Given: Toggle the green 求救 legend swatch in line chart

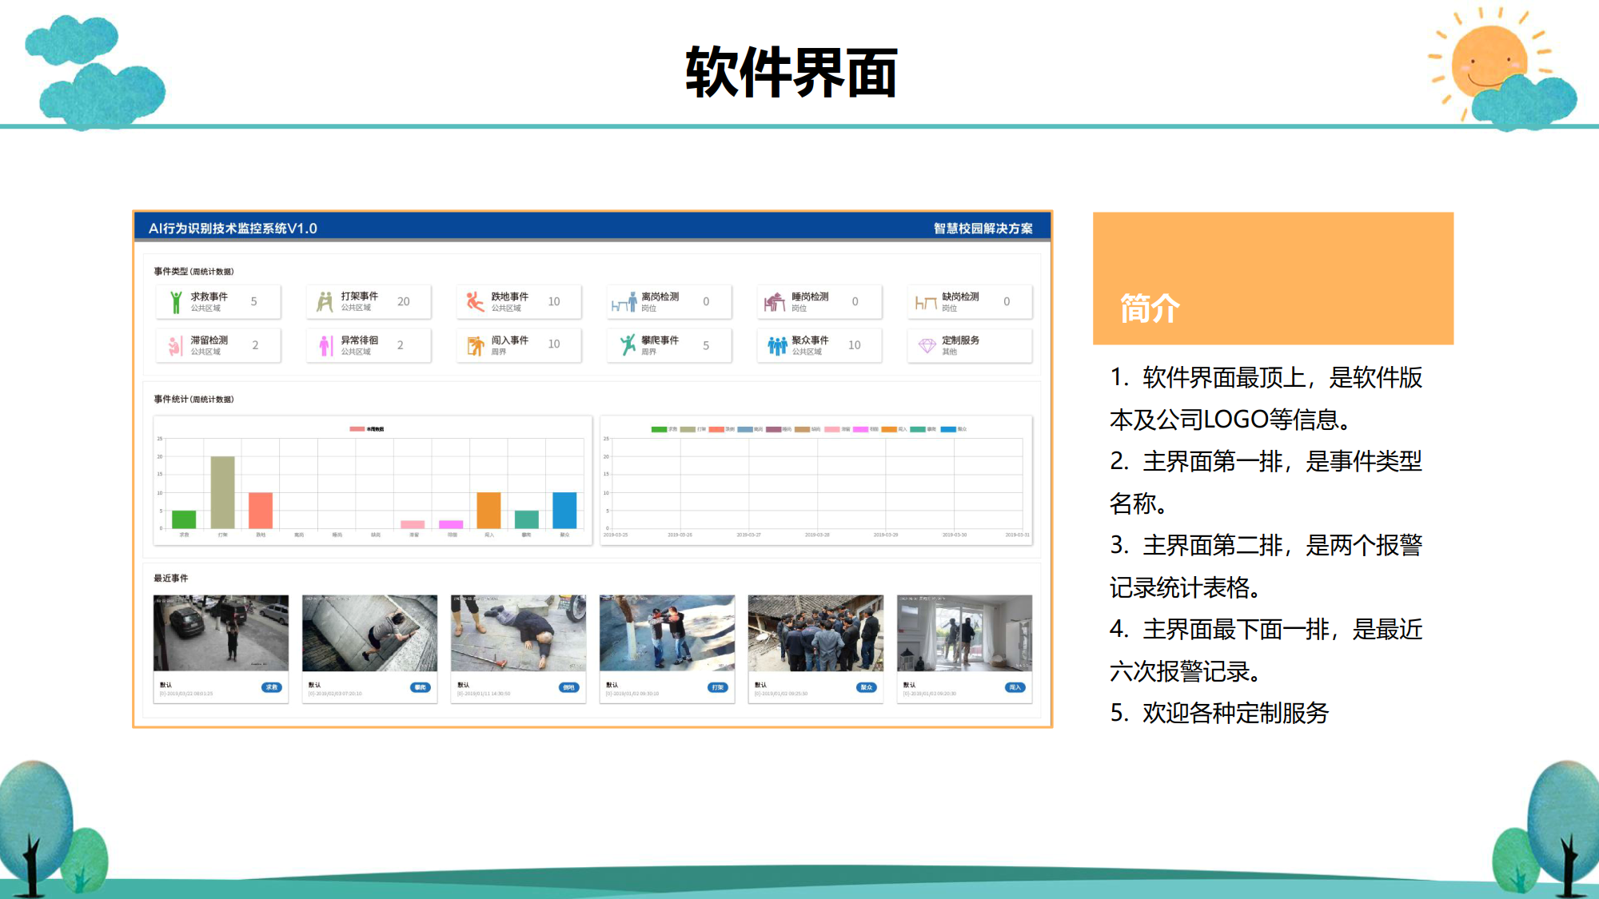Looking at the screenshot, I should click(x=659, y=429).
